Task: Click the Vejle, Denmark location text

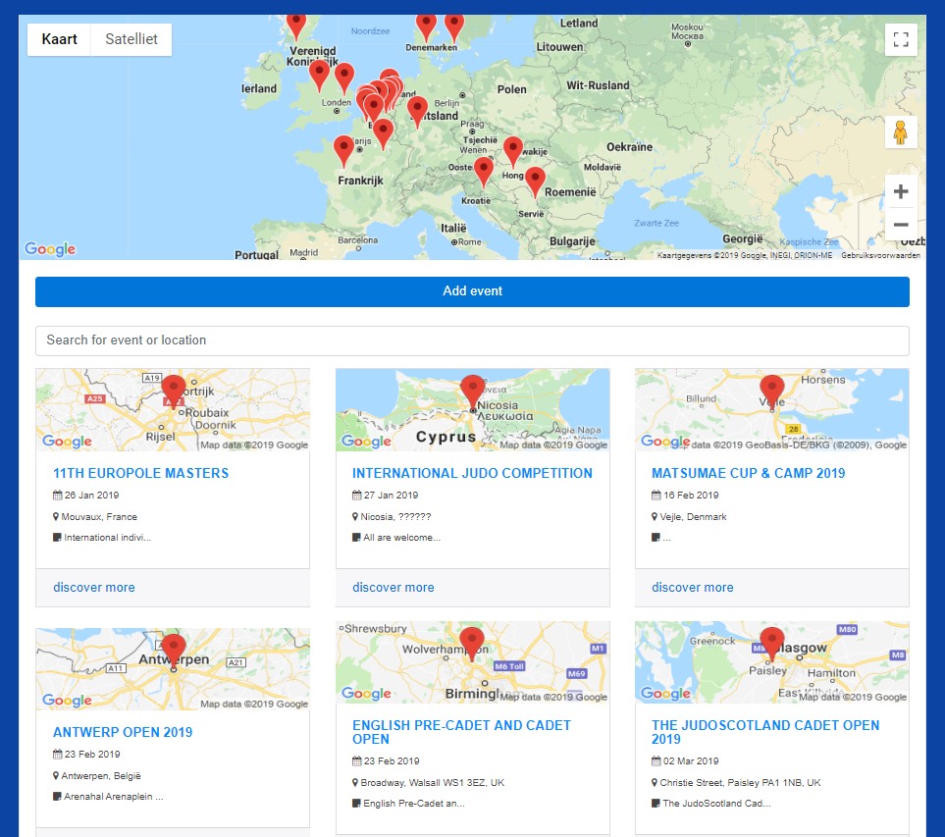Action: [x=693, y=517]
